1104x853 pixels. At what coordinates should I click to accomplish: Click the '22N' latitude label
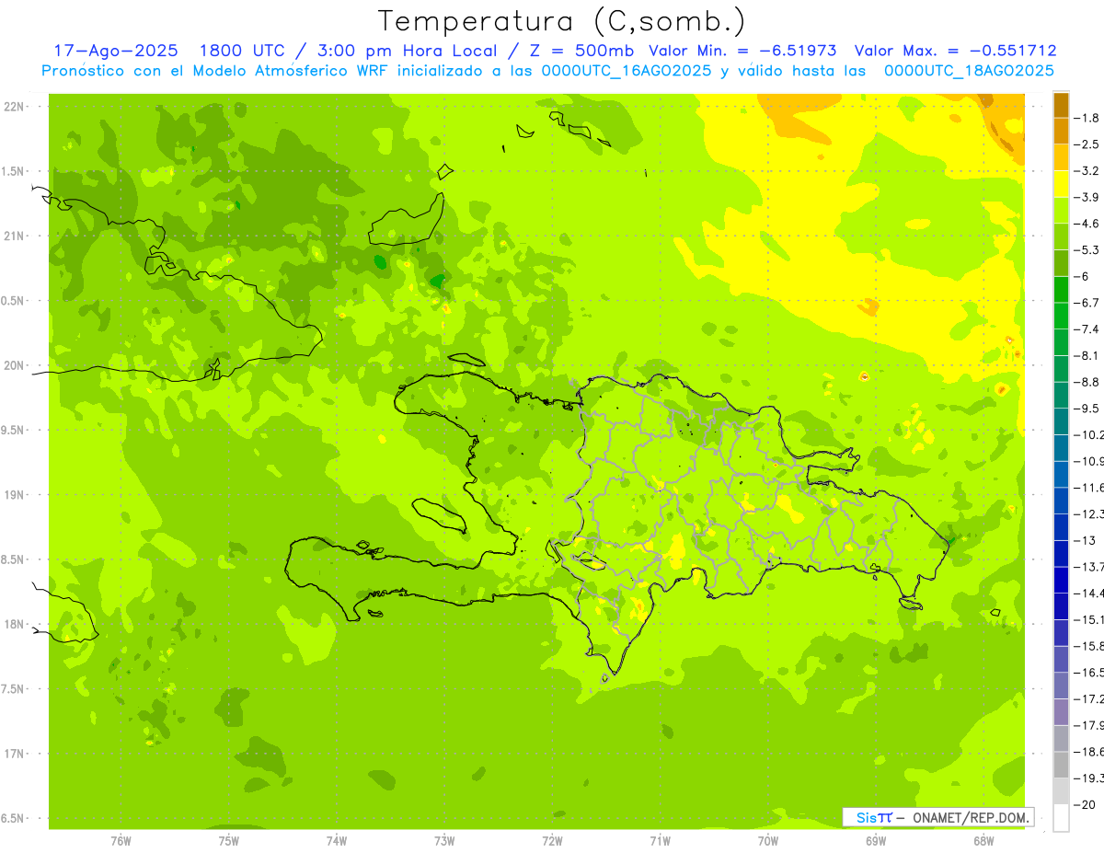point(14,107)
